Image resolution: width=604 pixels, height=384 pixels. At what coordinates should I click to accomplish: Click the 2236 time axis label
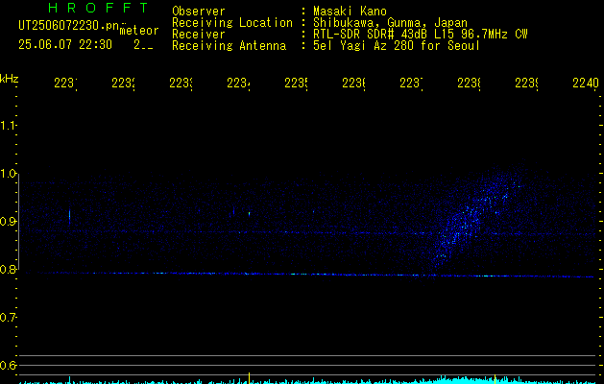click(353, 84)
